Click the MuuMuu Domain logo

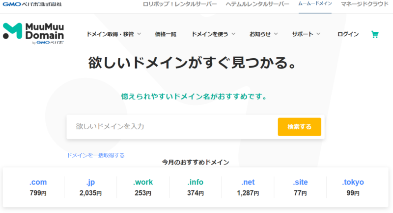(x=34, y=33)
